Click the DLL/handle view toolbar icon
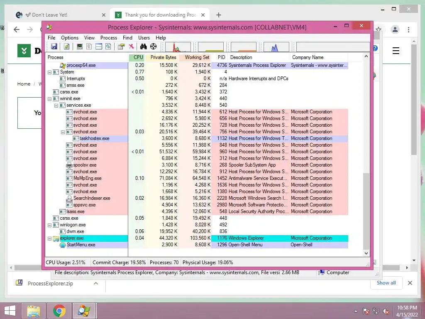The height and width of the screenshot is (319, 425). click(108, 47)
